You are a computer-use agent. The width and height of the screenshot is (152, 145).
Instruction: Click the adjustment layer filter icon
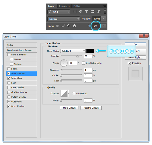81,12
